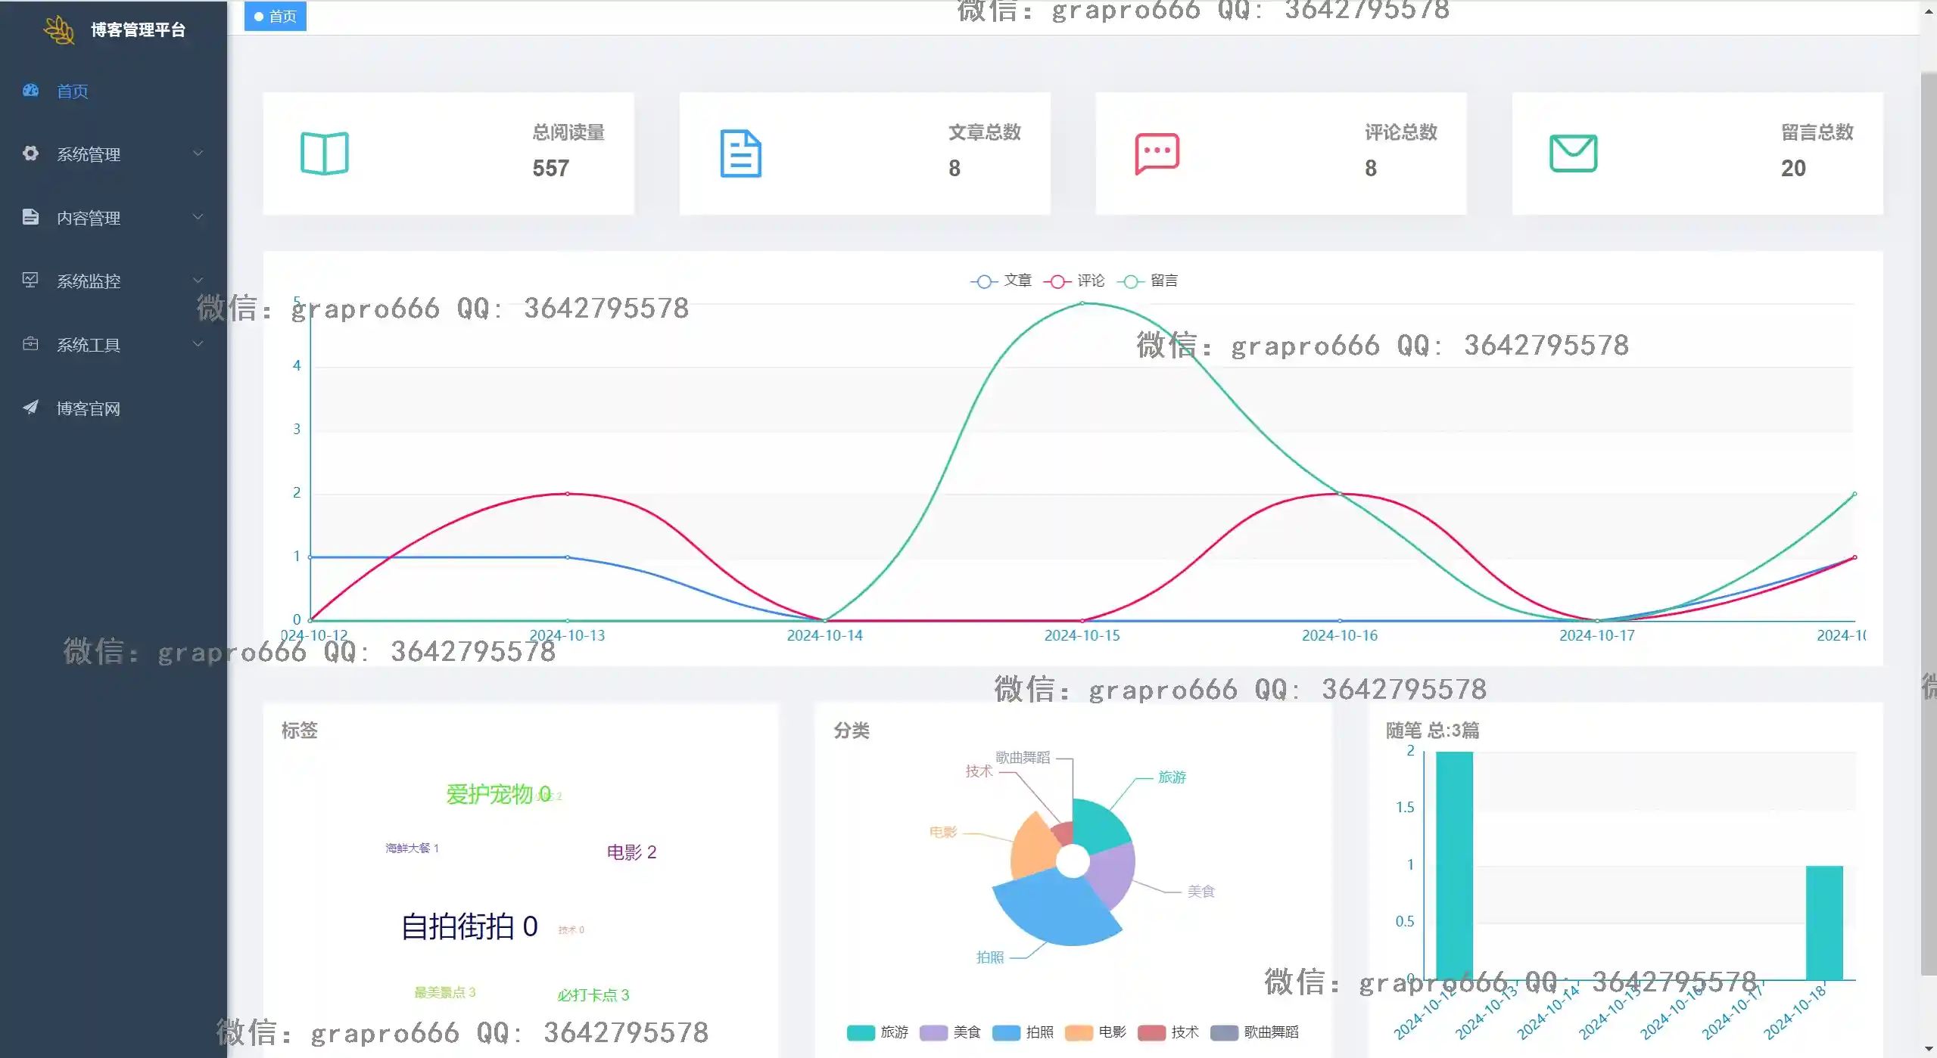Click the document icon for 内容管理
Viewport: 1937px width, 1058px height.
click(x=30, y=217)
